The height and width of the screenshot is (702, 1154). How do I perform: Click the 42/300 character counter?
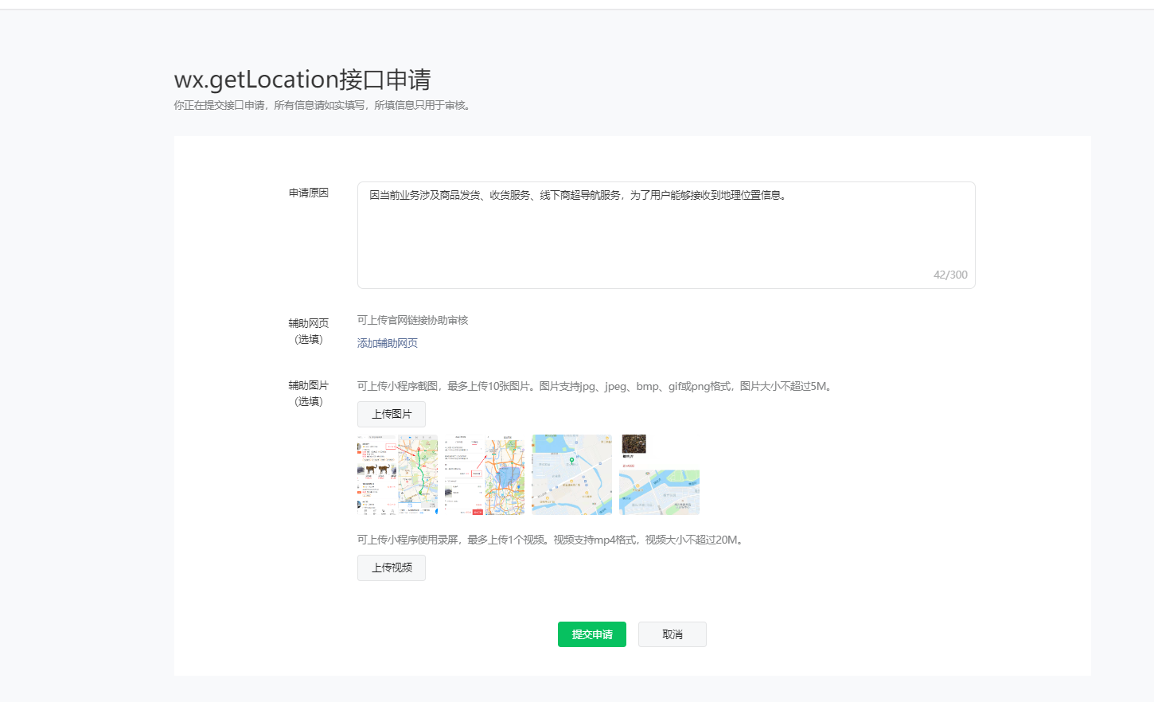click(x=949, y=275)
